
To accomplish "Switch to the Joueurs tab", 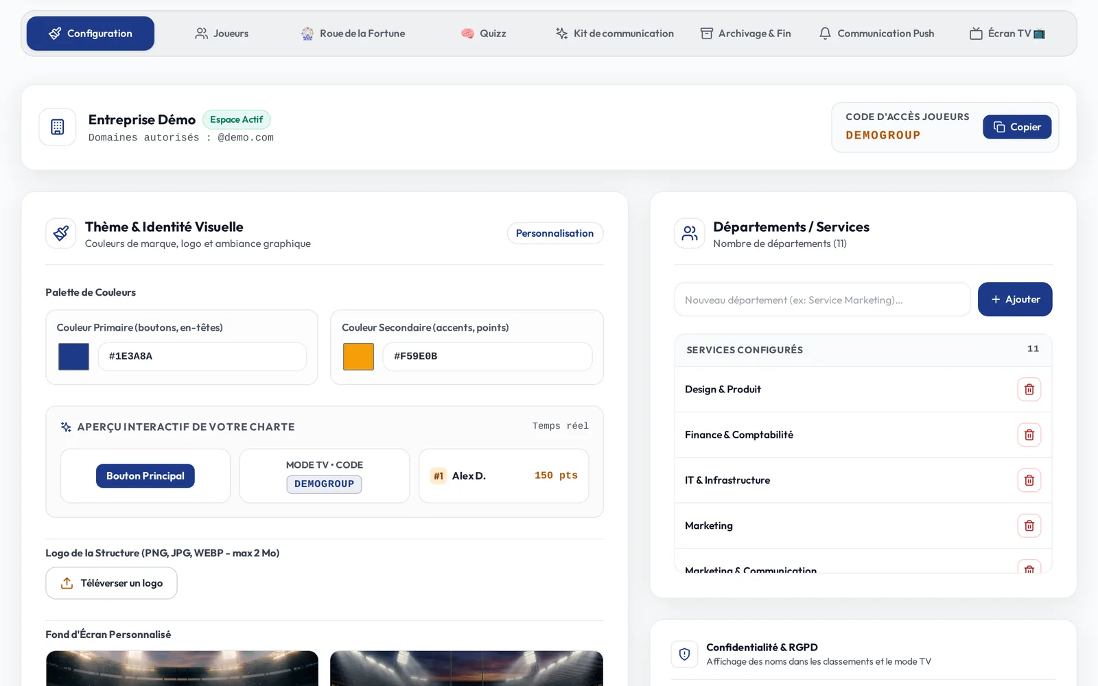I will coord(222,34).
